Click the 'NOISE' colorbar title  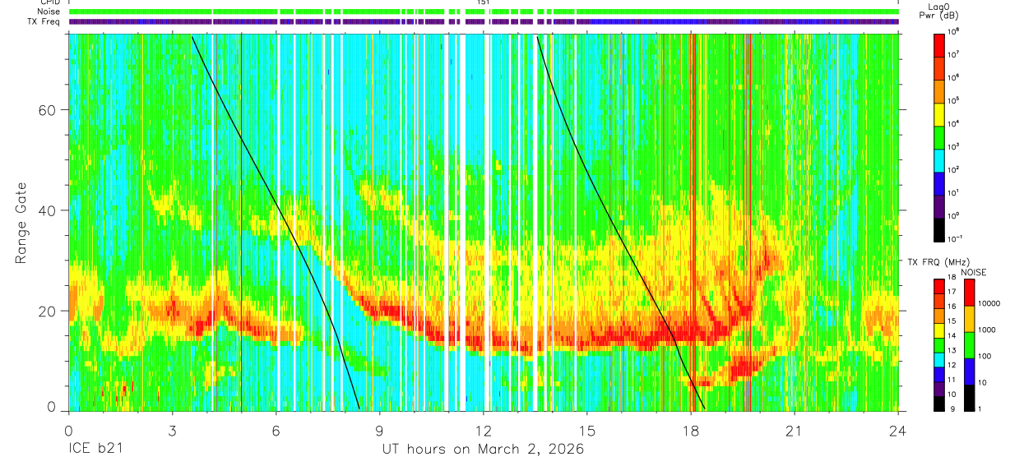(x=974, y=272)
